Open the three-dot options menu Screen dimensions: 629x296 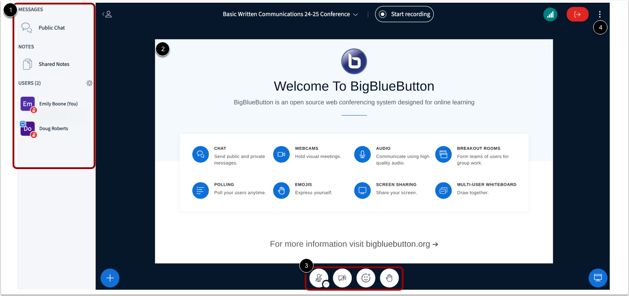click(600, 14)
